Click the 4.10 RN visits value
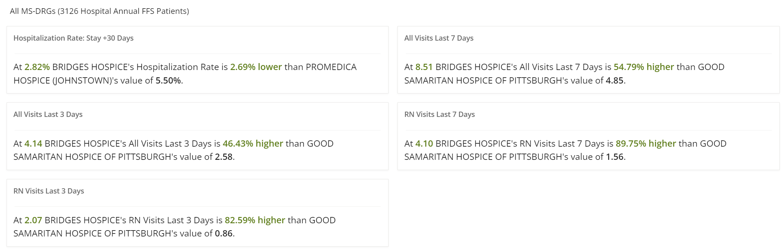 tap(424, 144)
